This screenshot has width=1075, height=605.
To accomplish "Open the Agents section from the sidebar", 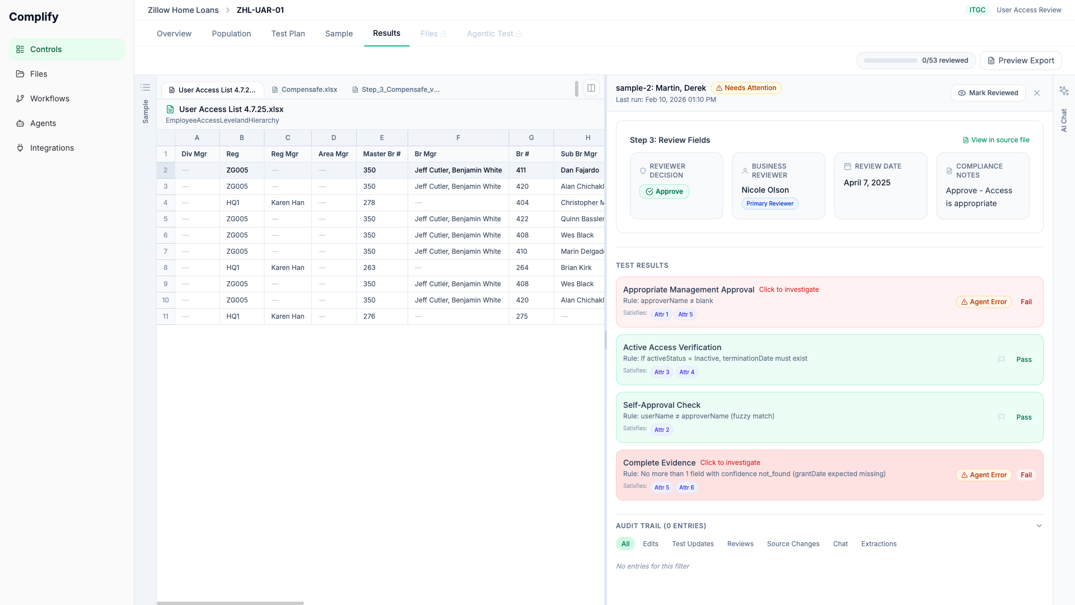I will click(x=43, y=123).
